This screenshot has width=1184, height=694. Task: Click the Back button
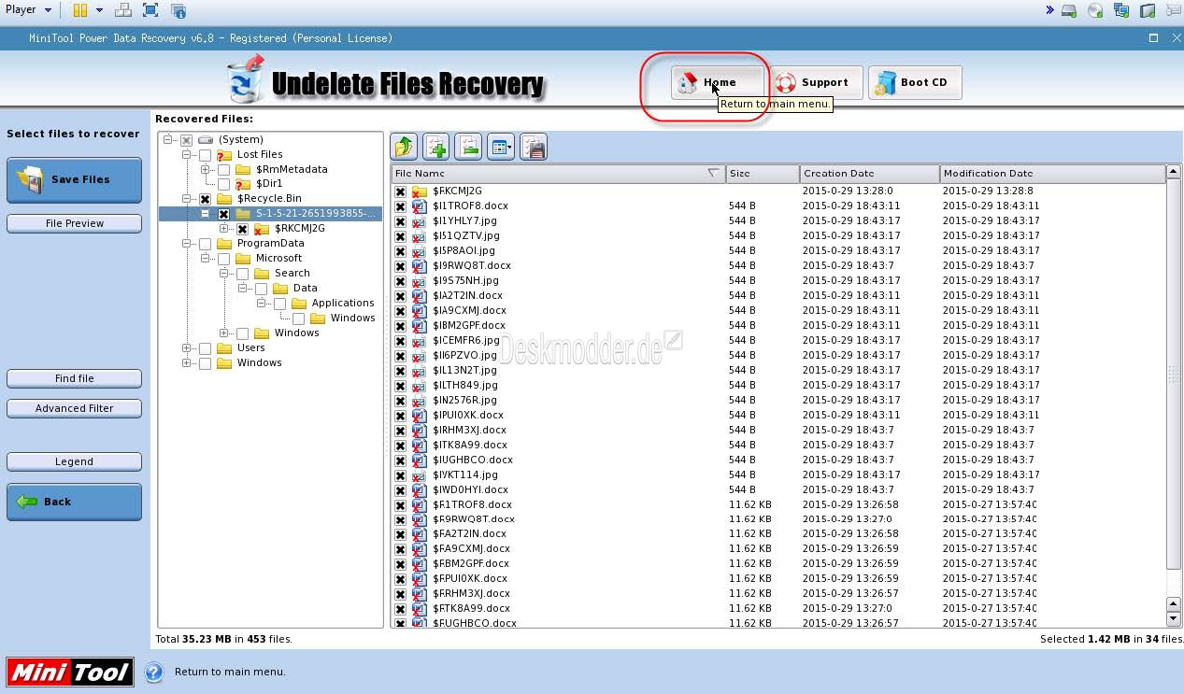point(74,502)
